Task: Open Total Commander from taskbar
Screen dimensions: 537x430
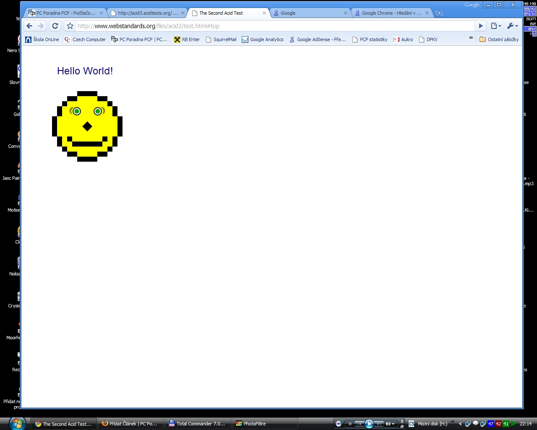Action: [197, 424]
